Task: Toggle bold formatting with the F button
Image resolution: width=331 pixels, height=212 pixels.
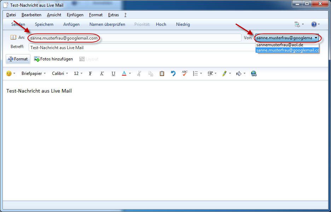Action: coord(90,73)
